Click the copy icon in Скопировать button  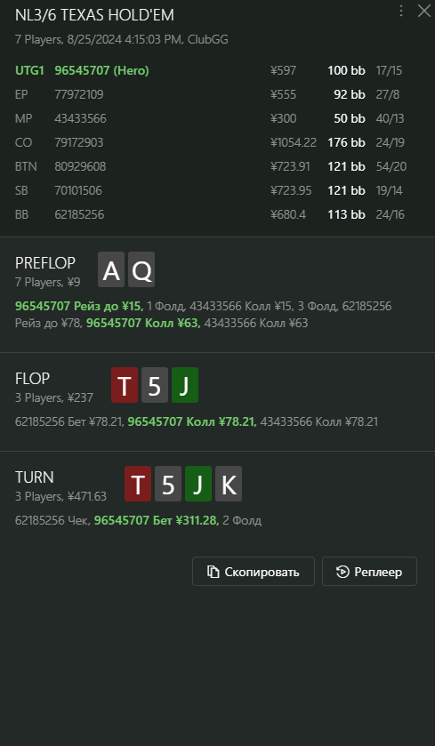point(213,572)
